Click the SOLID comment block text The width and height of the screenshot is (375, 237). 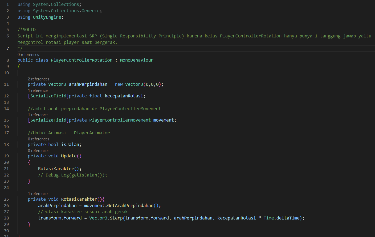[x=107, y=36]
